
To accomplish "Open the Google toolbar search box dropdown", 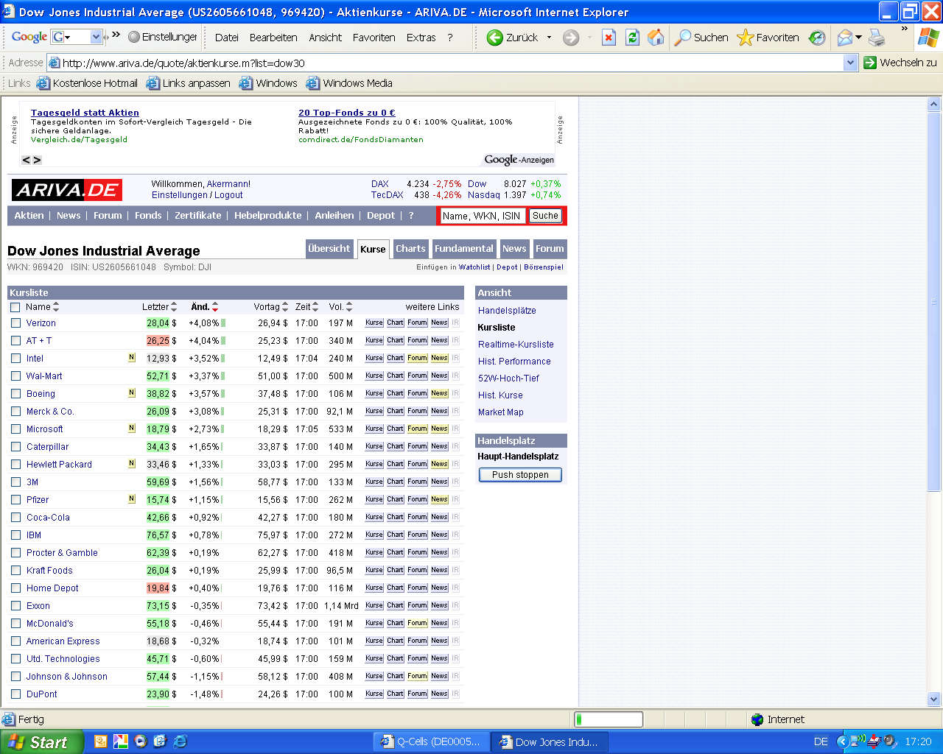I will [96, 37].
